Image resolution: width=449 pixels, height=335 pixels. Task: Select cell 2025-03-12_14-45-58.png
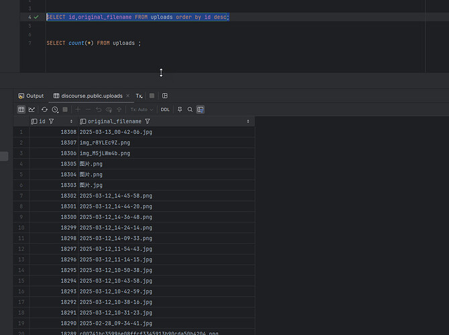tap(166, 196)
